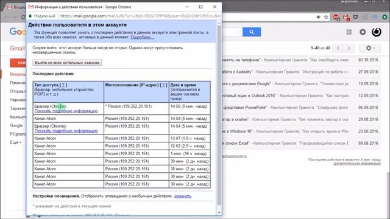
Task: Click the Gmail search button with magnifier
Action: [x=252, y=32]
